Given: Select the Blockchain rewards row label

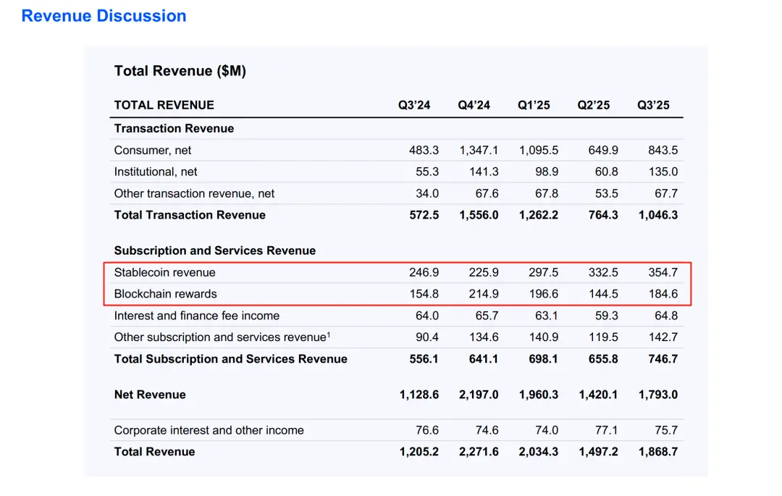Looking at the screenshot, I should pos(165,294).
